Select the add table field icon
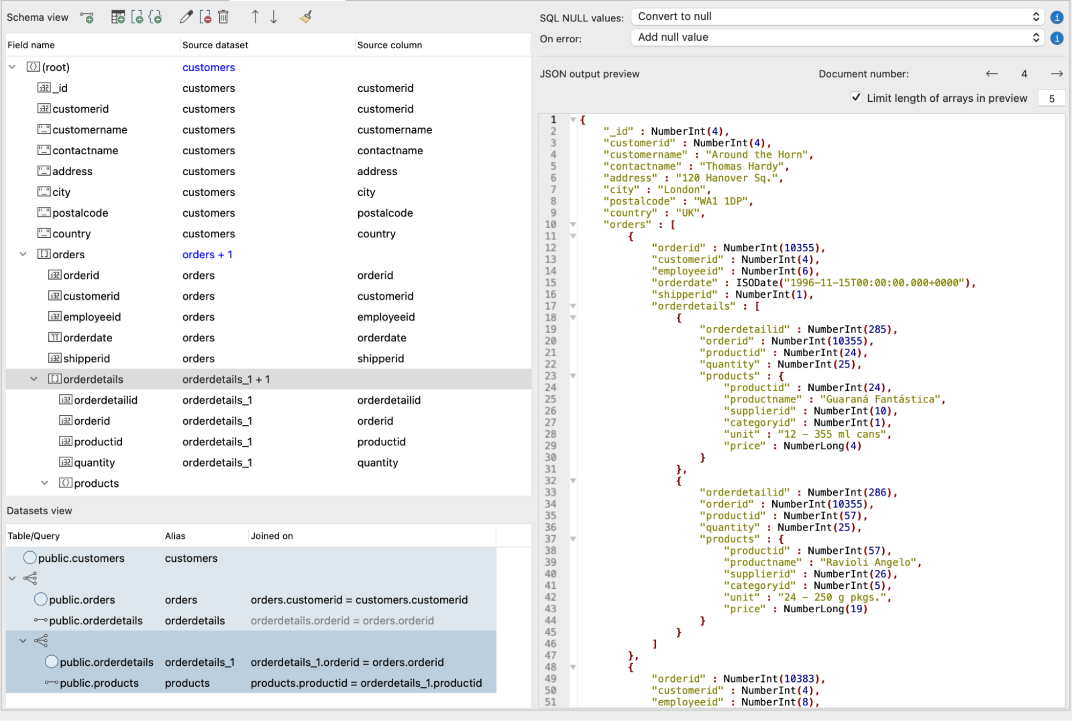1072x721 pixels. [x=119, y=17]
